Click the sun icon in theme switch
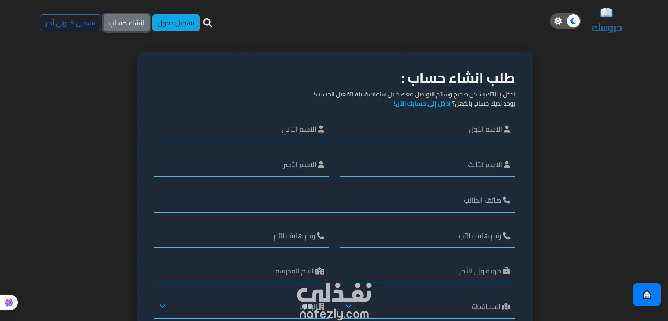668x321 pixels. tap(558, 21)
